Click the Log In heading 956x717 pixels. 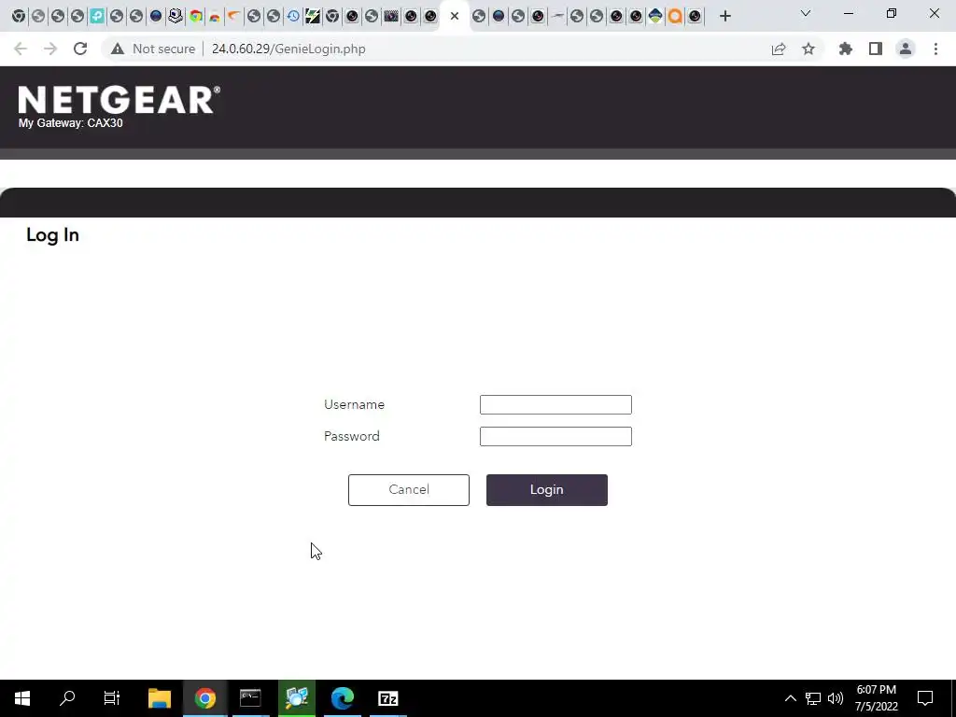click(52, 234)
